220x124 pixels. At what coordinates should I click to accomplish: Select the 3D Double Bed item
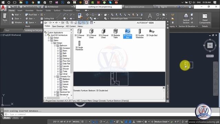pos(128,33)
